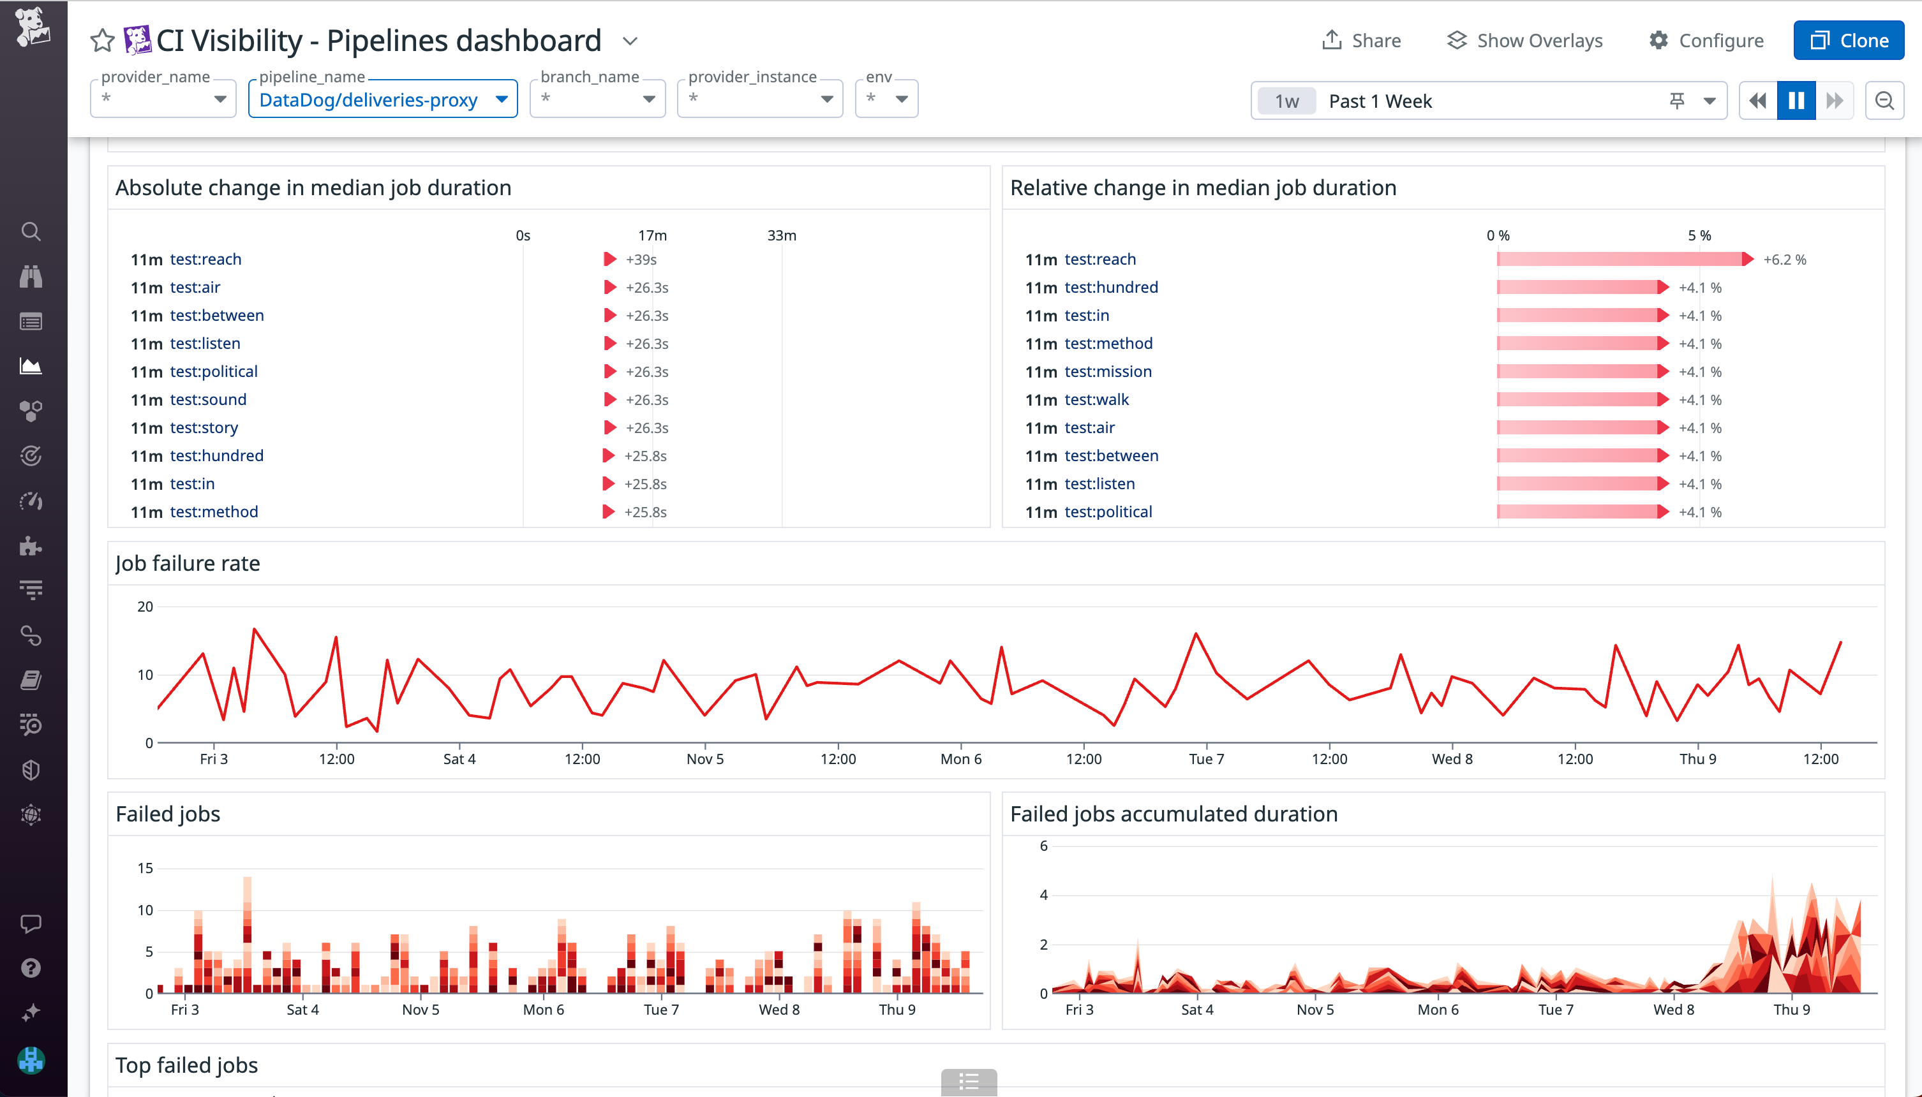Click the Clone button
Viewport: 1922px width, 1097px height.
tap(1849, 40)
